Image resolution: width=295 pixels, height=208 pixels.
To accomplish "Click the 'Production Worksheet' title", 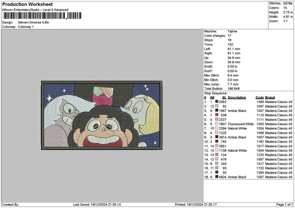I will coord(28,4).
